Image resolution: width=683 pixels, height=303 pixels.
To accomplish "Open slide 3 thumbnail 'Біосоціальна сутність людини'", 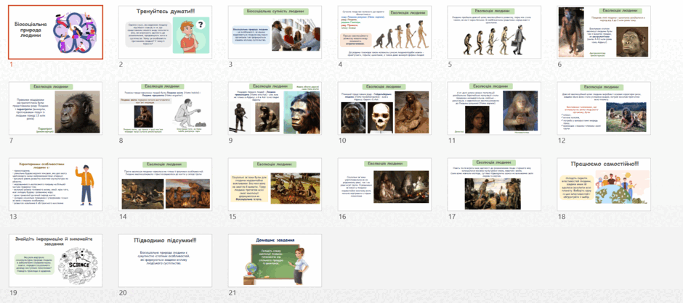I will 275,32.
